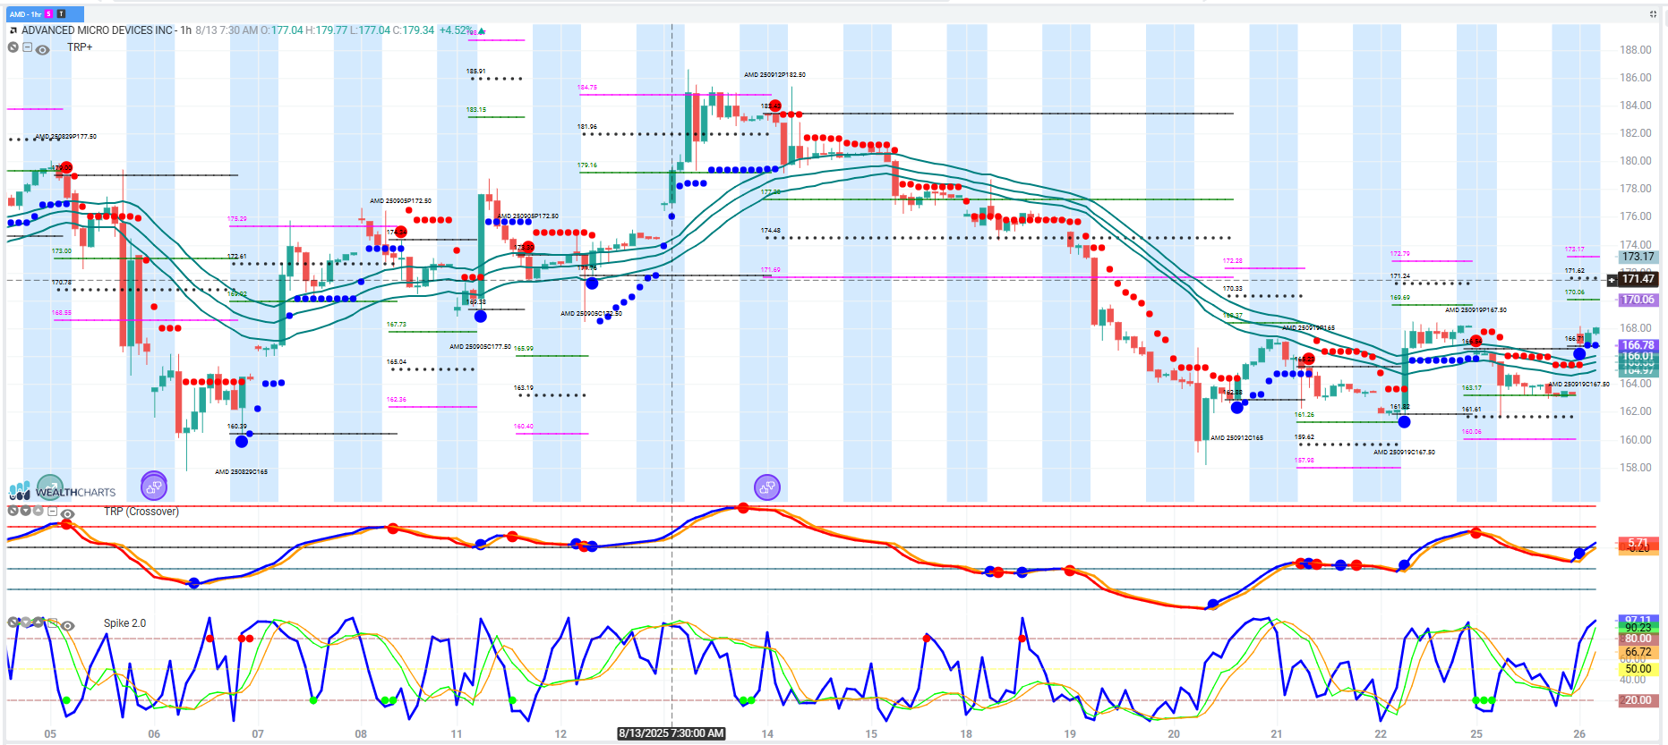Click the AMD 250829P177.50 option label
The height and width of the screenshot is (745, 1668).
click(65, 137)
